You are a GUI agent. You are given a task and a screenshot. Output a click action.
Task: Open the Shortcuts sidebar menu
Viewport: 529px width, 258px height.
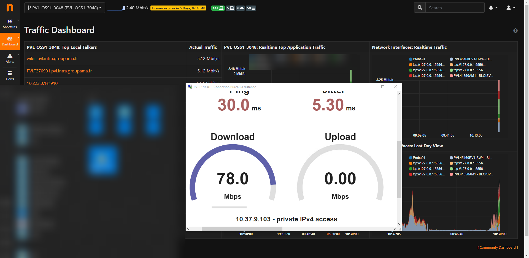[10, 23]
